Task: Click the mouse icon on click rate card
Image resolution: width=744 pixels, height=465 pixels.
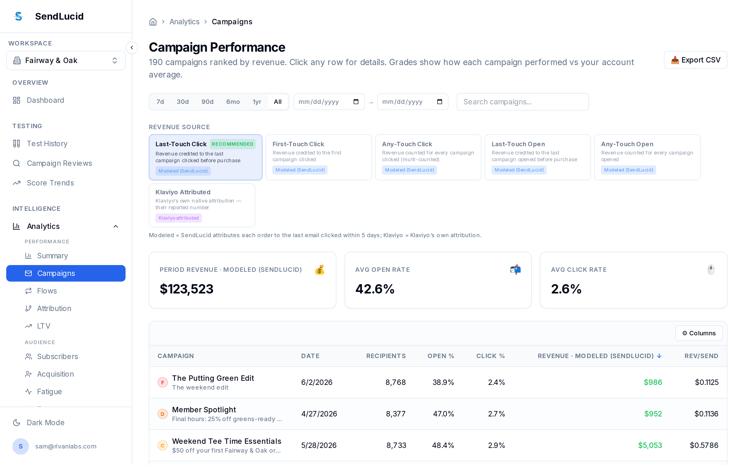Action: click(711, 270)
